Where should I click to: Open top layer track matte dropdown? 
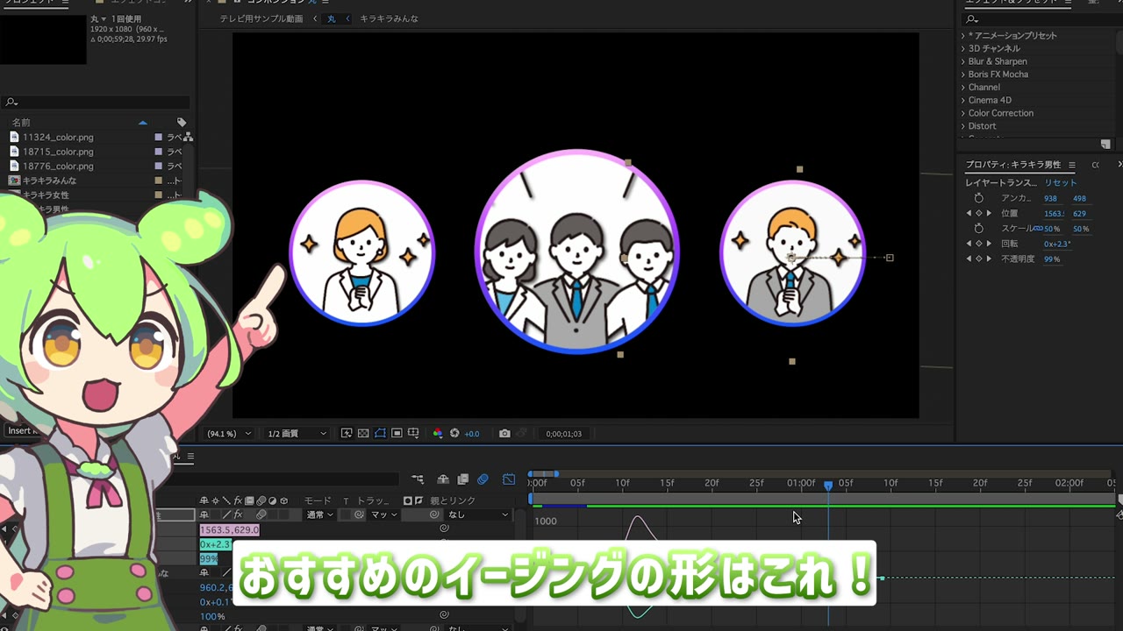385,514
